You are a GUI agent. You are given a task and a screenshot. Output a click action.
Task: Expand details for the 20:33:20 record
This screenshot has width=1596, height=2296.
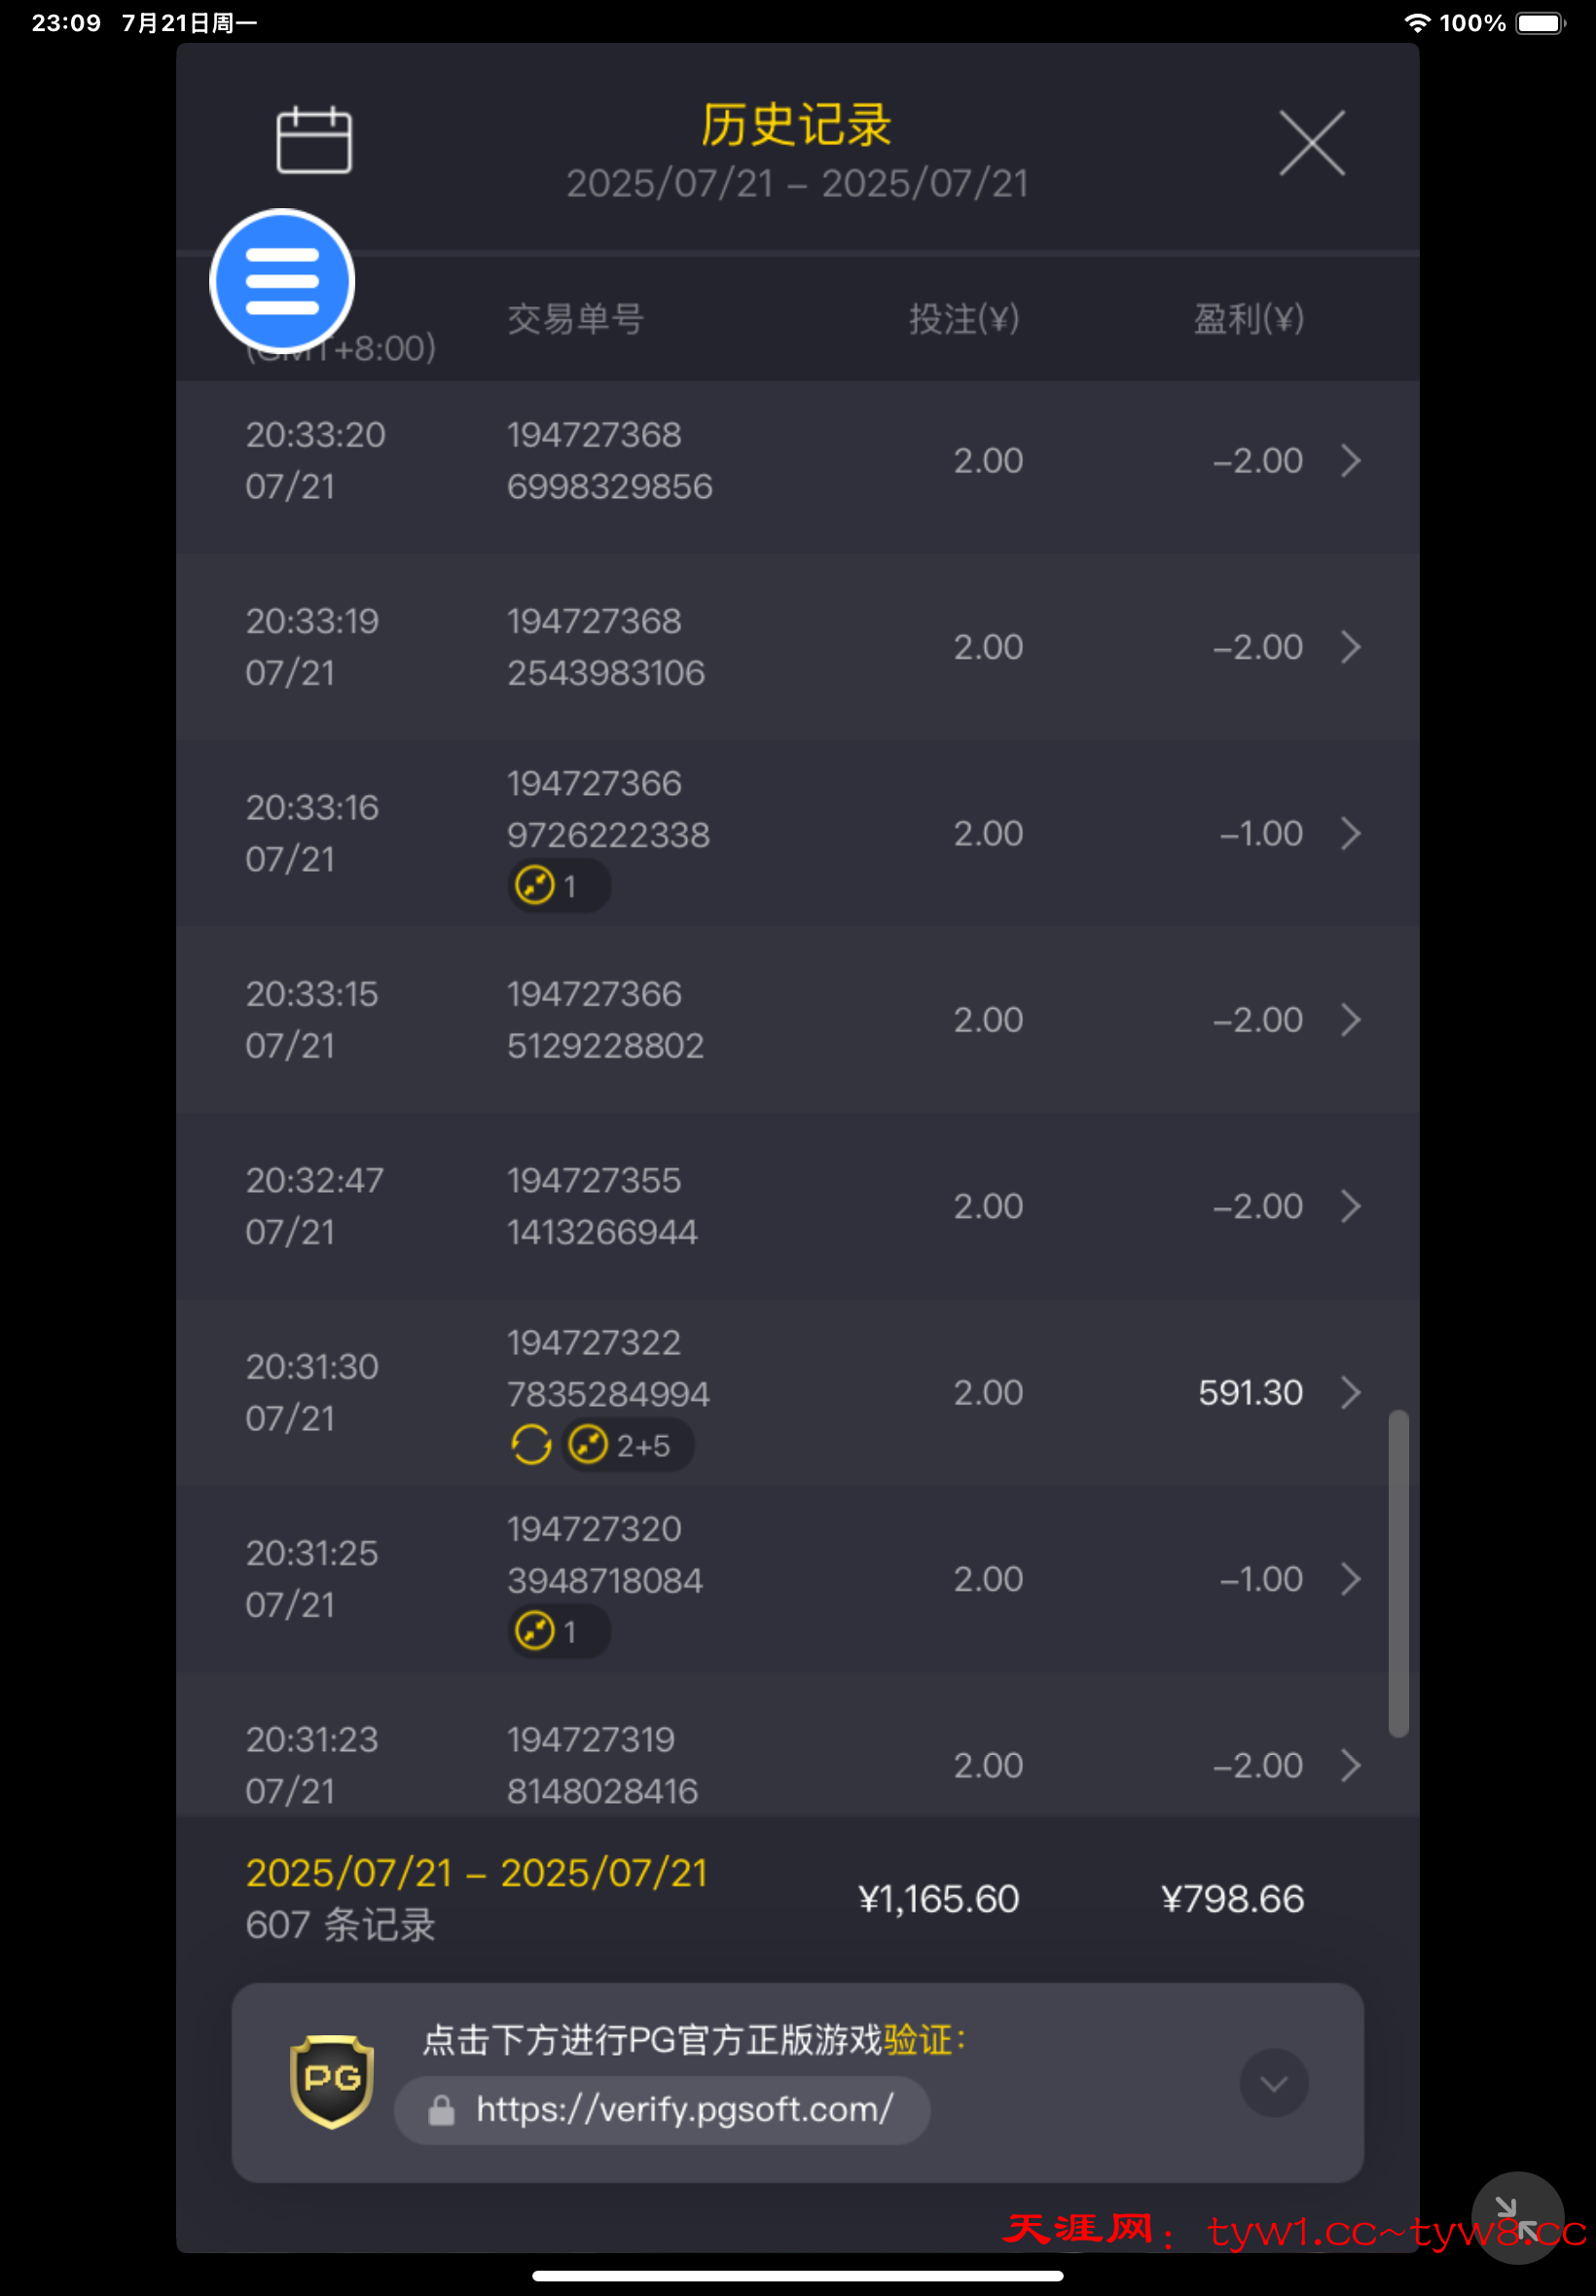1350,461
